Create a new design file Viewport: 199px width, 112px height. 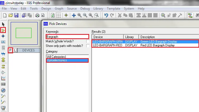pyautogui.click(x=5, y=15)
